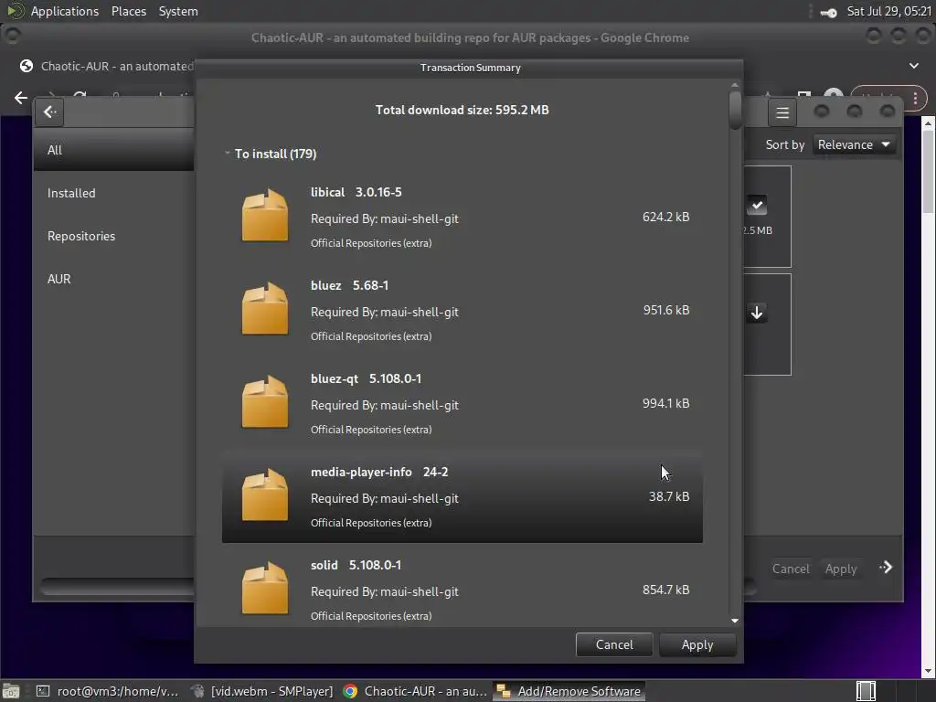Screen dimensions: 936x702
Task: Select the AUR category
Action: coord(114,279)
